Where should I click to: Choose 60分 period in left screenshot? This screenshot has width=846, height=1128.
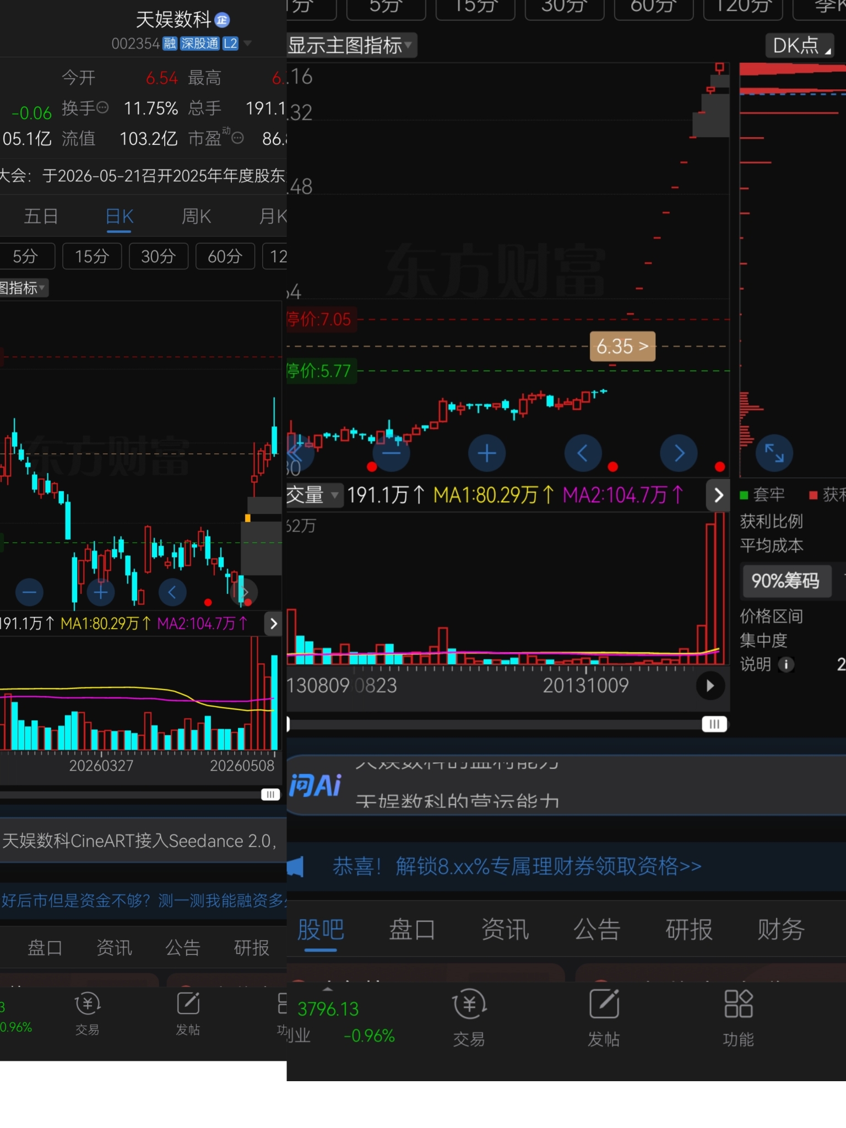pos(225,257)
